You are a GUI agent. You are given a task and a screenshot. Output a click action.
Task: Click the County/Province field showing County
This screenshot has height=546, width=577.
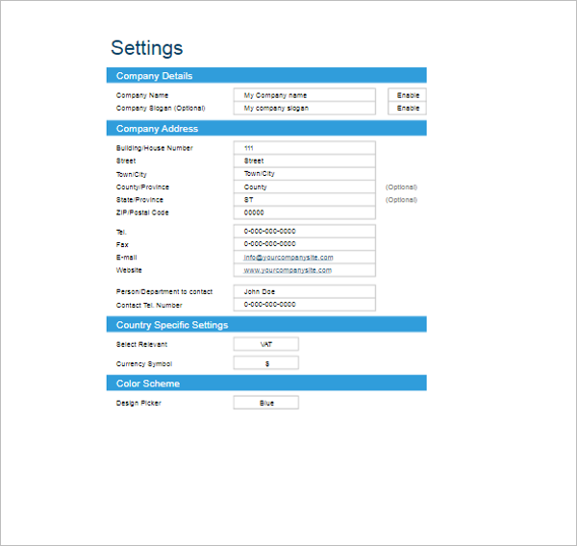click(304, 187)
